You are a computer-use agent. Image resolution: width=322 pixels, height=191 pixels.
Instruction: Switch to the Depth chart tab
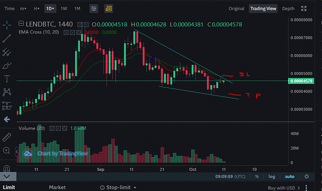288,9
